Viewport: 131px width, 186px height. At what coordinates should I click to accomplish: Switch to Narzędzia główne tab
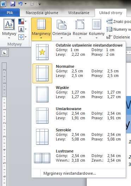pyautogui.click(x=42, y=13)
